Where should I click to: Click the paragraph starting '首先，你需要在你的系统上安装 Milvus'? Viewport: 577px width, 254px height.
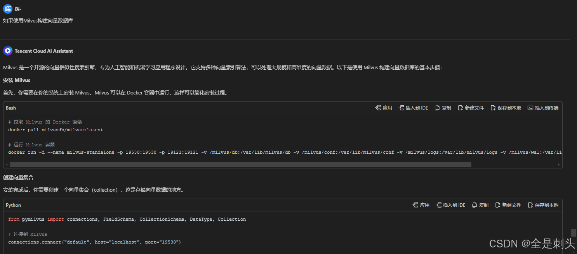115,93
